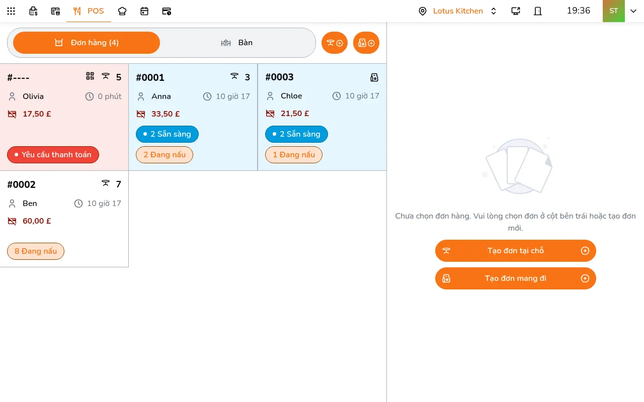Open the customer display screen icon
The height and width of the screenshot is (402, 644).
(x=516, y=11)
